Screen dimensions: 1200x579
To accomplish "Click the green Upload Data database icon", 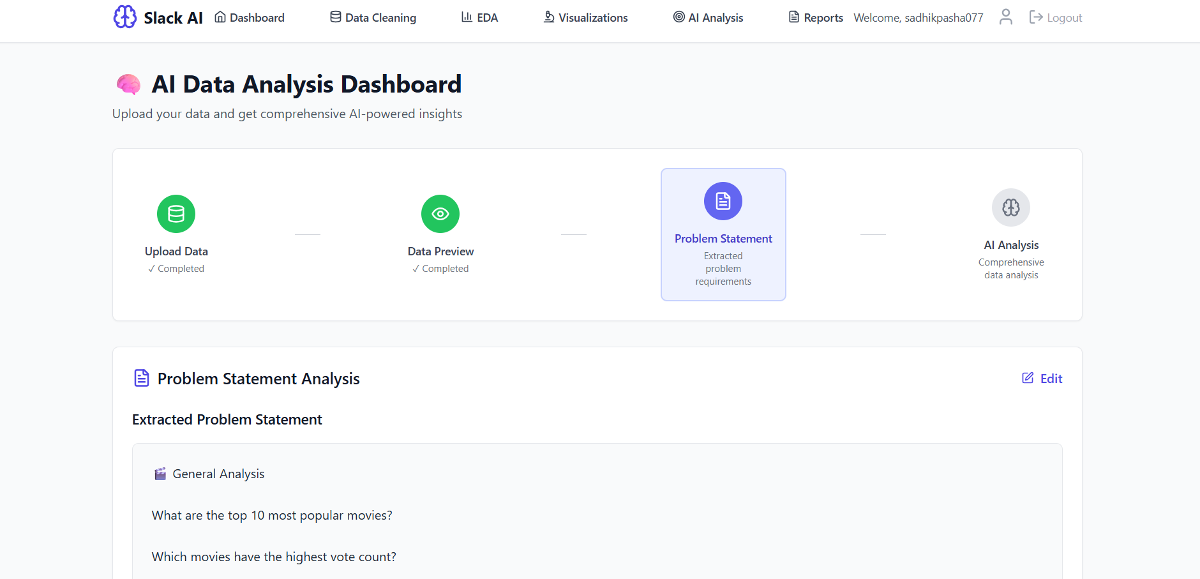I will coord(176,214).
